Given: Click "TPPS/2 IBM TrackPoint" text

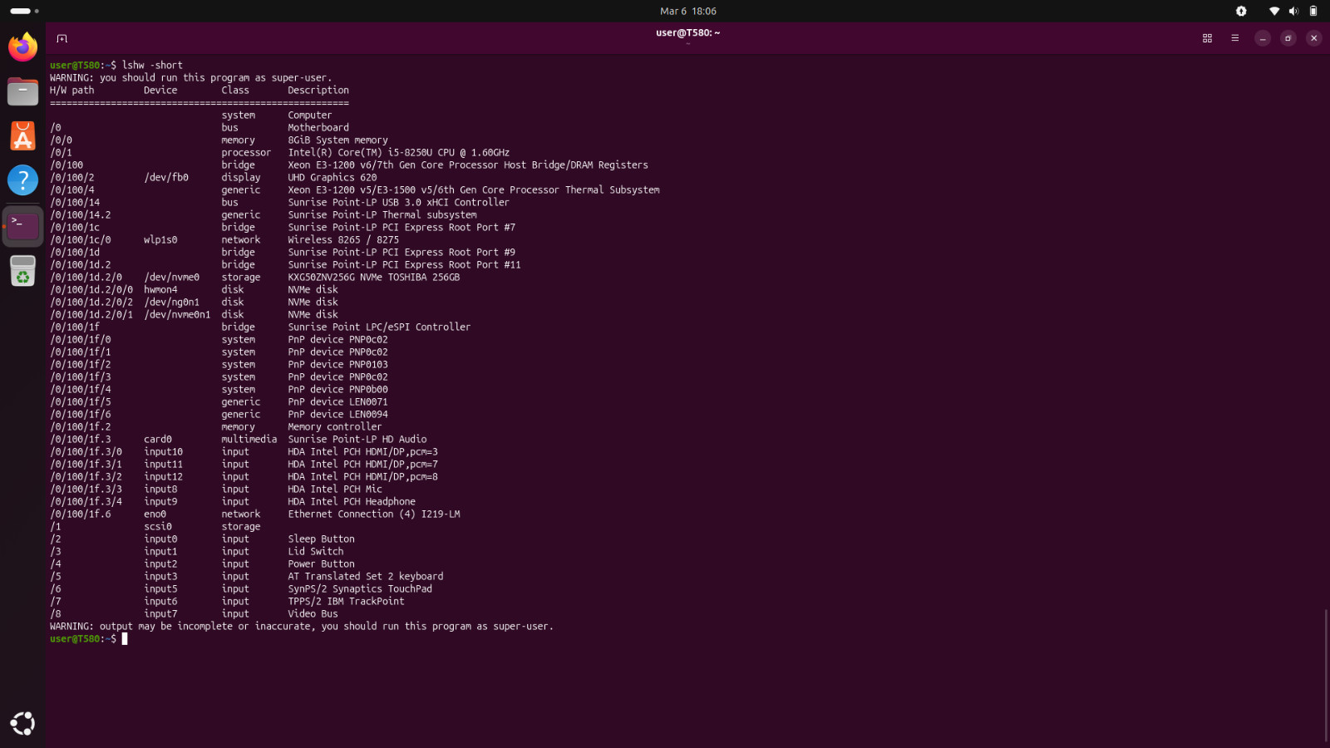Looking at the screenshot, I should [x=347, y=601].
